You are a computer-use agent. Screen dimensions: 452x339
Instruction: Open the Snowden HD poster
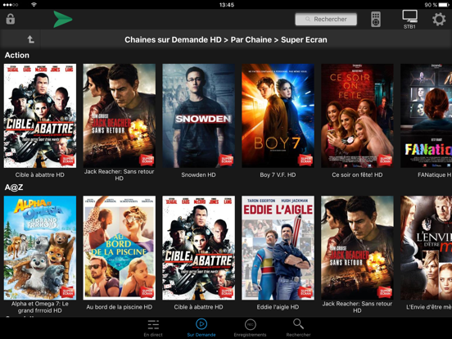pyautogui.click(x=199, y=115)
